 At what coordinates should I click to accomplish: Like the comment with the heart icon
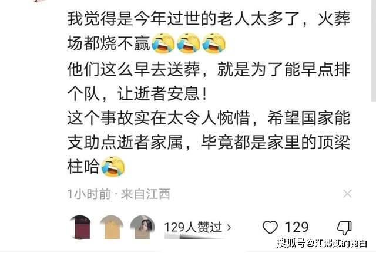point(270,227)
